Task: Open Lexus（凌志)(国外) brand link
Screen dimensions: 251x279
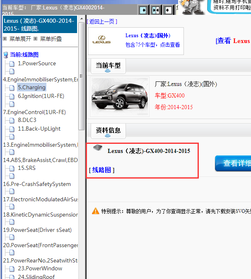Action: [x=148, y=36]
